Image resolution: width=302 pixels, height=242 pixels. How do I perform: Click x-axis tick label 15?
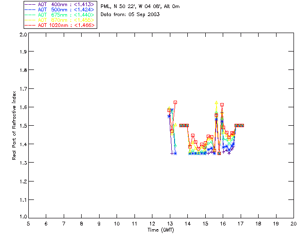205,224
